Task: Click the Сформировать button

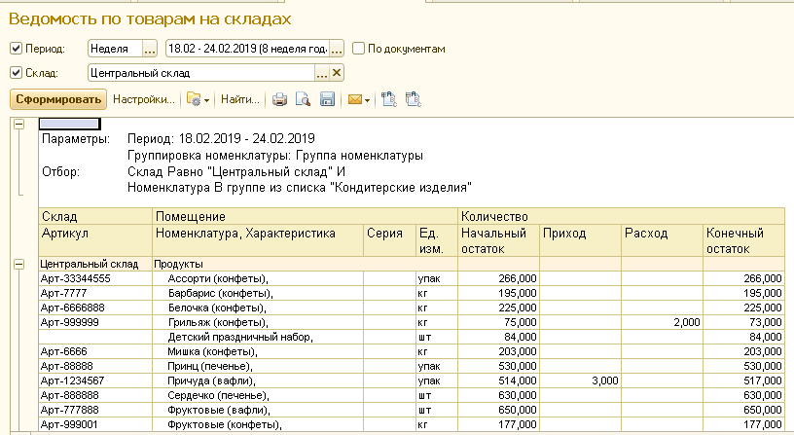Action: (58, 99)
